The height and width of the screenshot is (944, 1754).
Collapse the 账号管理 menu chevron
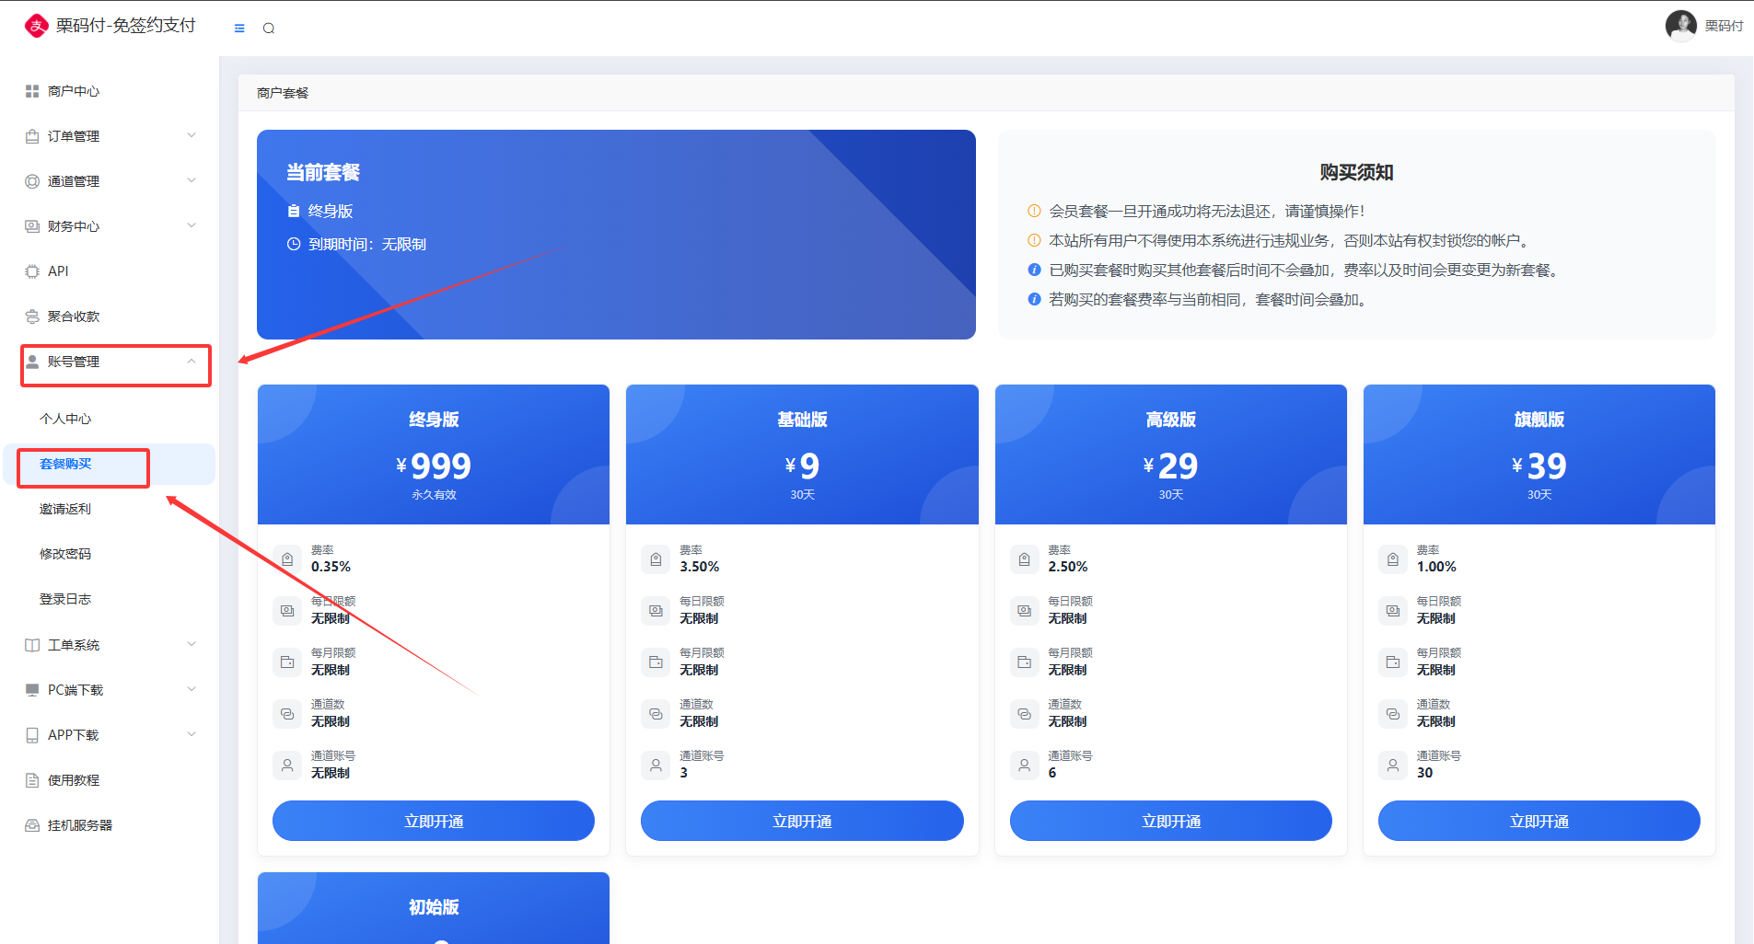(192, 362)
